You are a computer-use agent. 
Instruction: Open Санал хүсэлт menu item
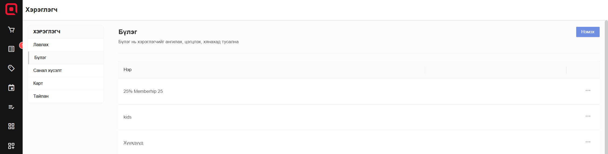pyautogui.click(x=47, y=71)
